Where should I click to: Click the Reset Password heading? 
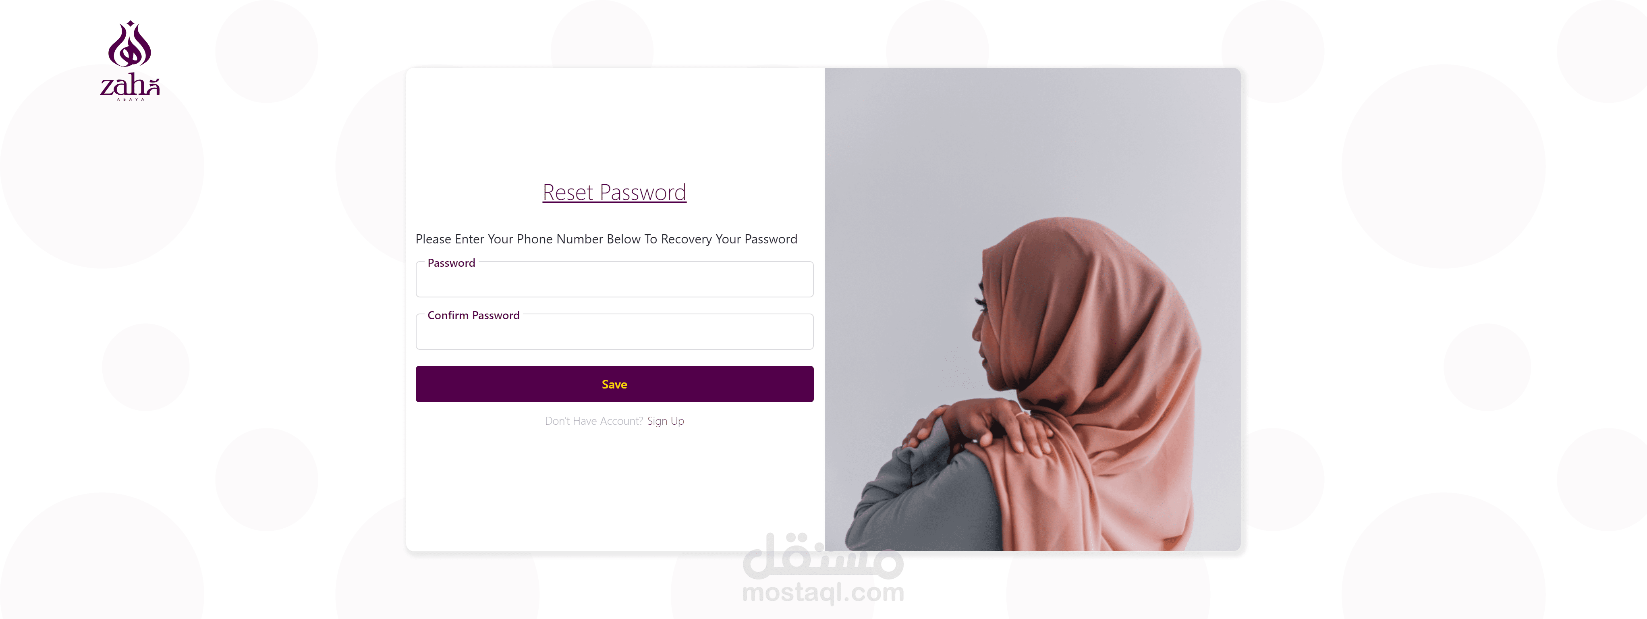click(x=614, y=192)
